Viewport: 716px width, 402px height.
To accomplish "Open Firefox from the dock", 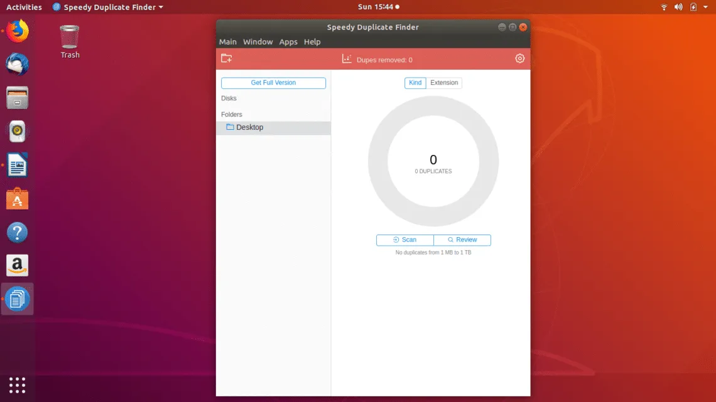I will (18, 31).
